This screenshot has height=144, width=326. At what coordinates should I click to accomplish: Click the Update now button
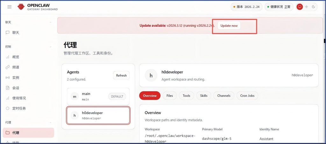(229, 25)
